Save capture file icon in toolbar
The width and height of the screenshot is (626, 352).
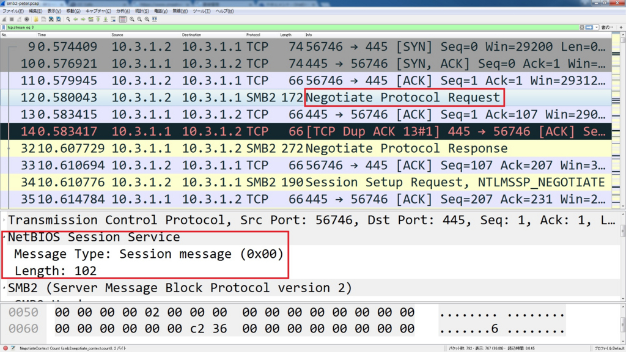[x=43, y=19]
